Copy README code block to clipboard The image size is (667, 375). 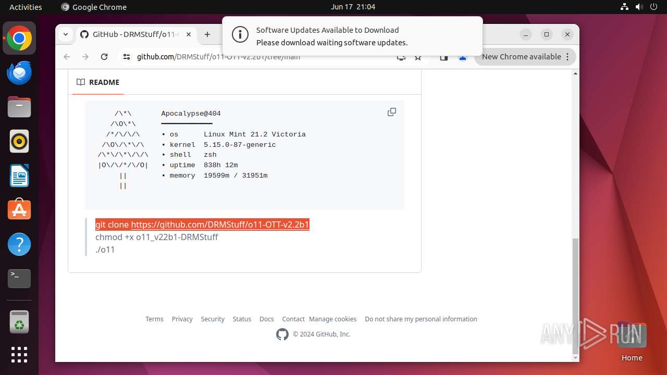point(392,112)
